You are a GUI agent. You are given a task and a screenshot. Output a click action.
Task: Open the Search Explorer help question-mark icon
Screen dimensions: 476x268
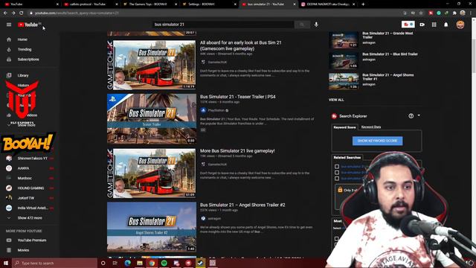(x=411, y=116)
